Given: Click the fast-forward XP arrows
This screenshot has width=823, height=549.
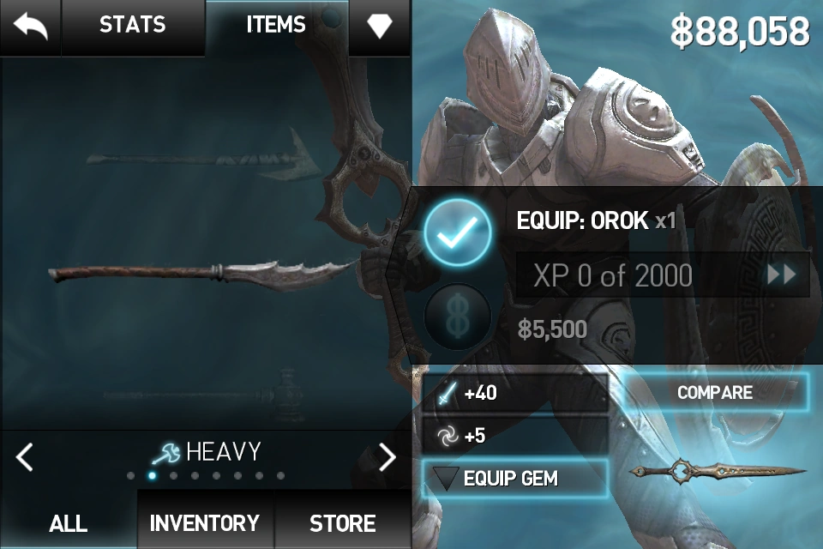Looking at the screenshot, I should 782,274.
